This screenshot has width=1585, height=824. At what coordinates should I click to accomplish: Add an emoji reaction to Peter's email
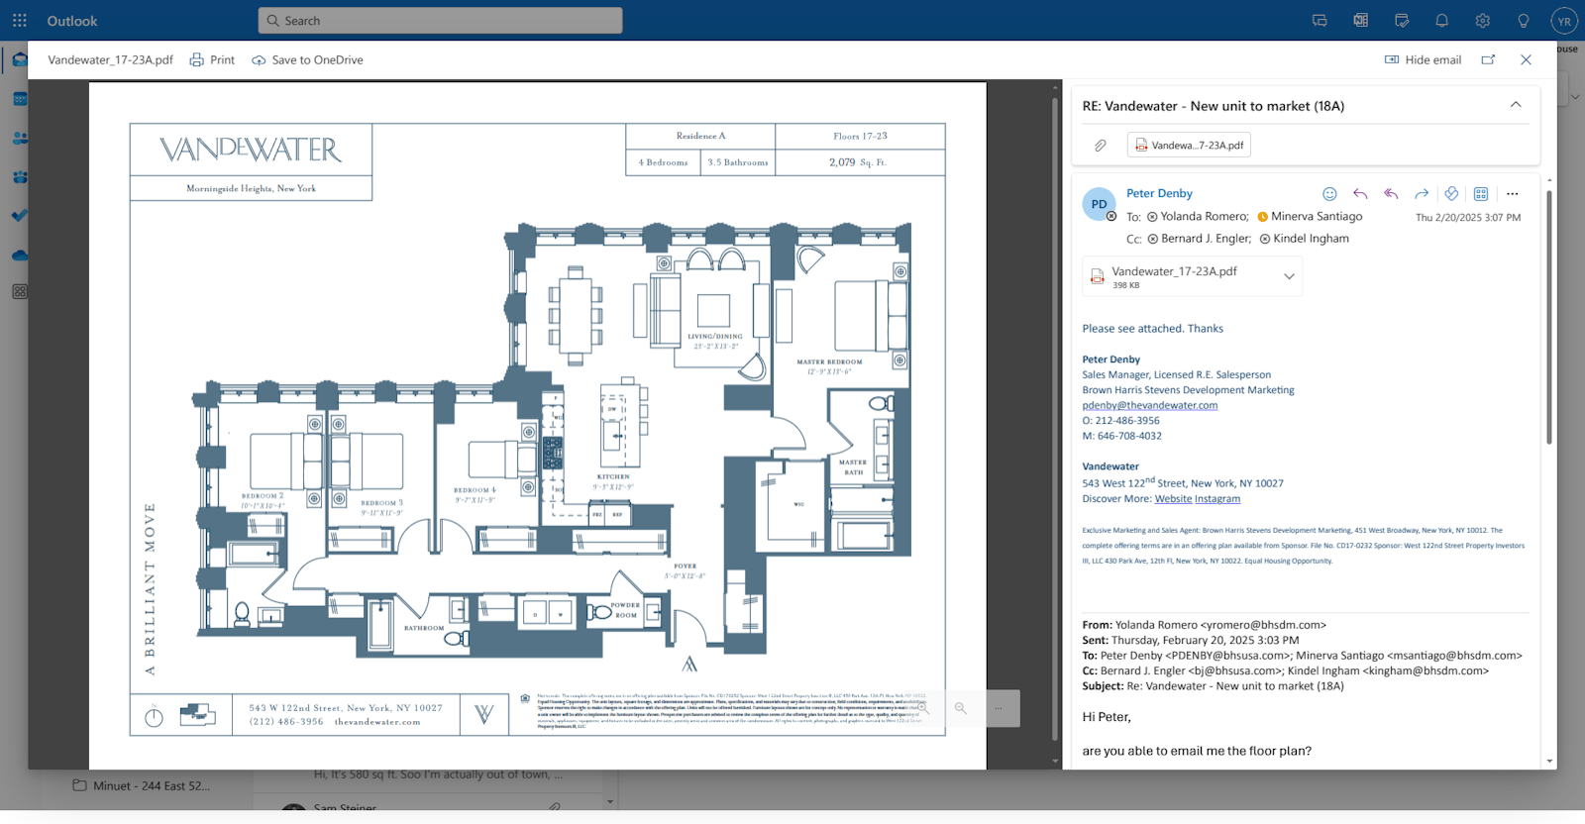click(x=1329, y=194)
